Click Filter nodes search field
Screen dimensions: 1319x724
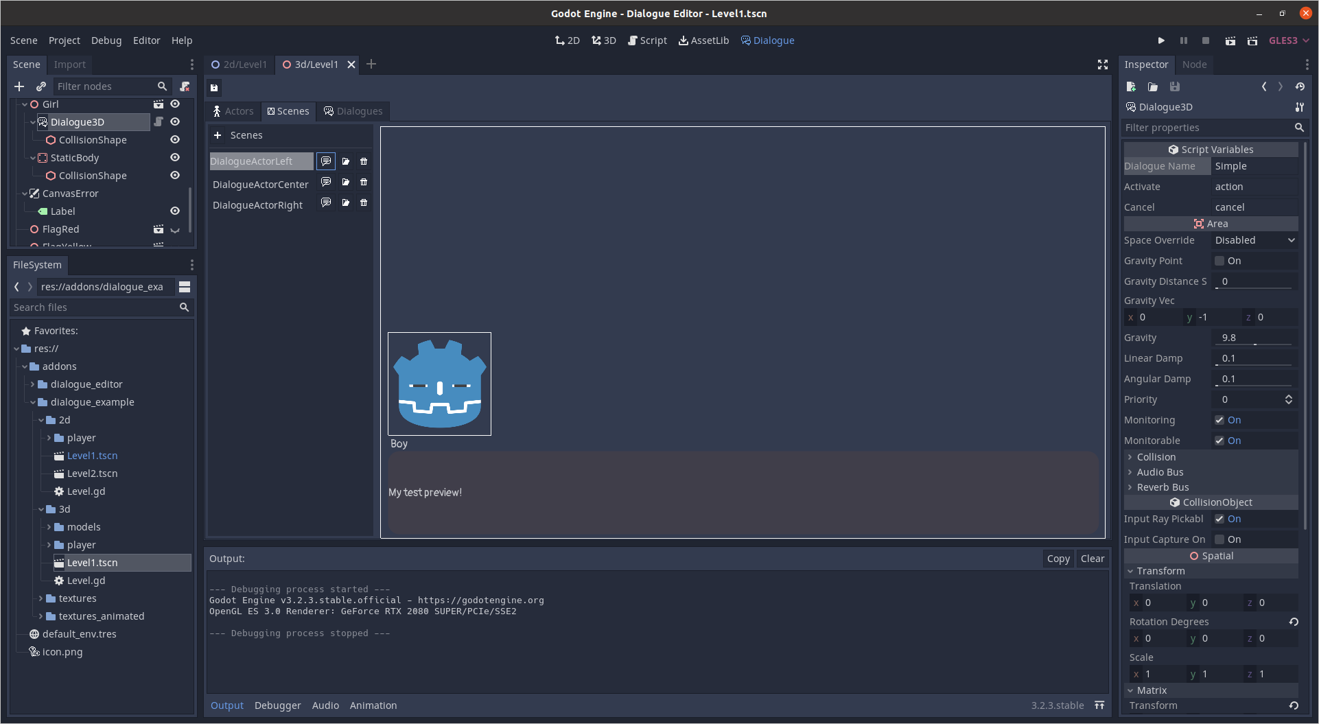[112, 86]
